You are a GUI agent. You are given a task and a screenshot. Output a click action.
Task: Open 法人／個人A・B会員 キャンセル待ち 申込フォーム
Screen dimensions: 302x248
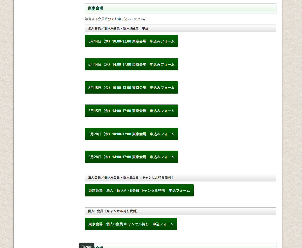tap(139, 190)
